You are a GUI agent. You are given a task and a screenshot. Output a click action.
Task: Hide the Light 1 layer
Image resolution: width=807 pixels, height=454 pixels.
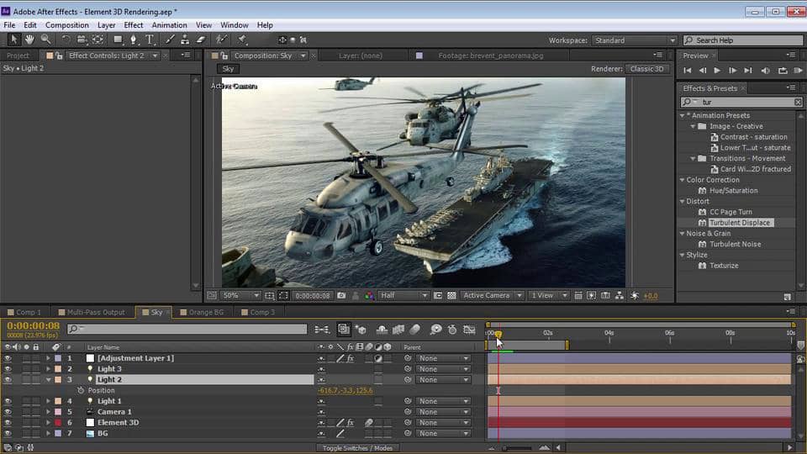coord(8,401)
